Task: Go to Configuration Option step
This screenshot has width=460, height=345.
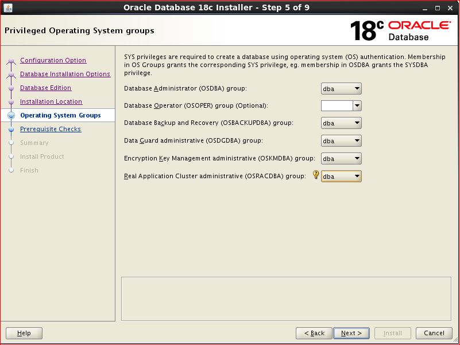Action: point(53,61)
